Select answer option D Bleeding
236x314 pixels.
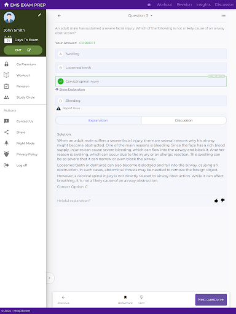click(x=141, y=101)
